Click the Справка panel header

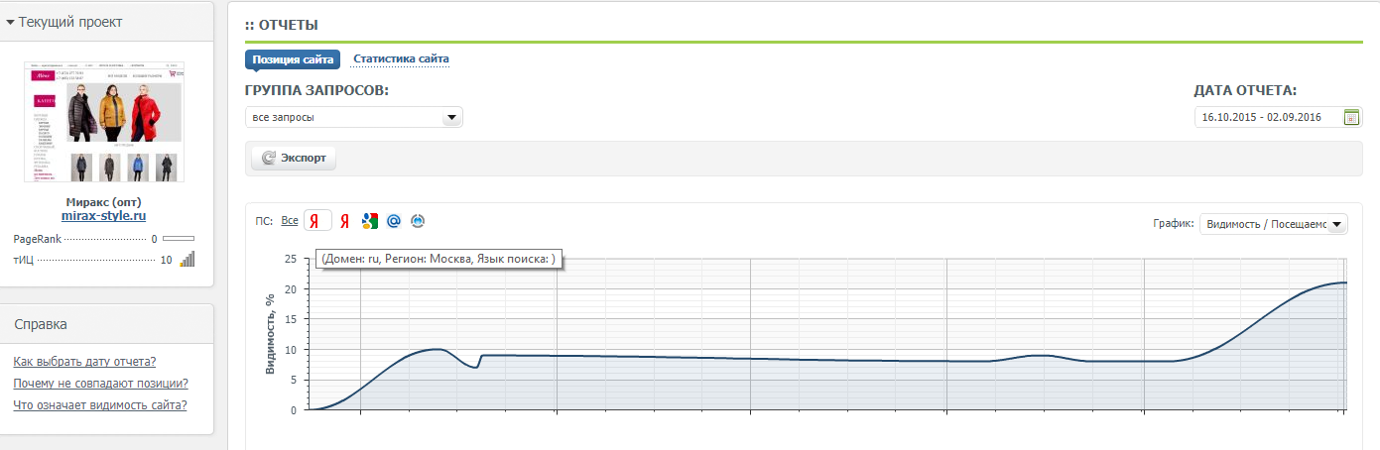[107, 324]
